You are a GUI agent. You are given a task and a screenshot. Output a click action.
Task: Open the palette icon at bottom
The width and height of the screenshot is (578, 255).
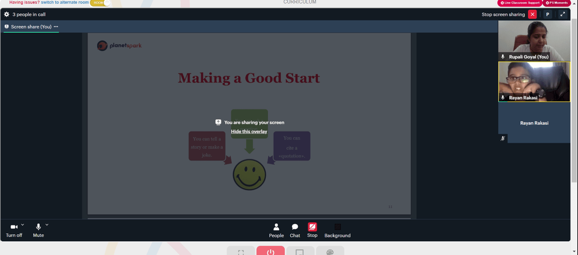(330, 252)
